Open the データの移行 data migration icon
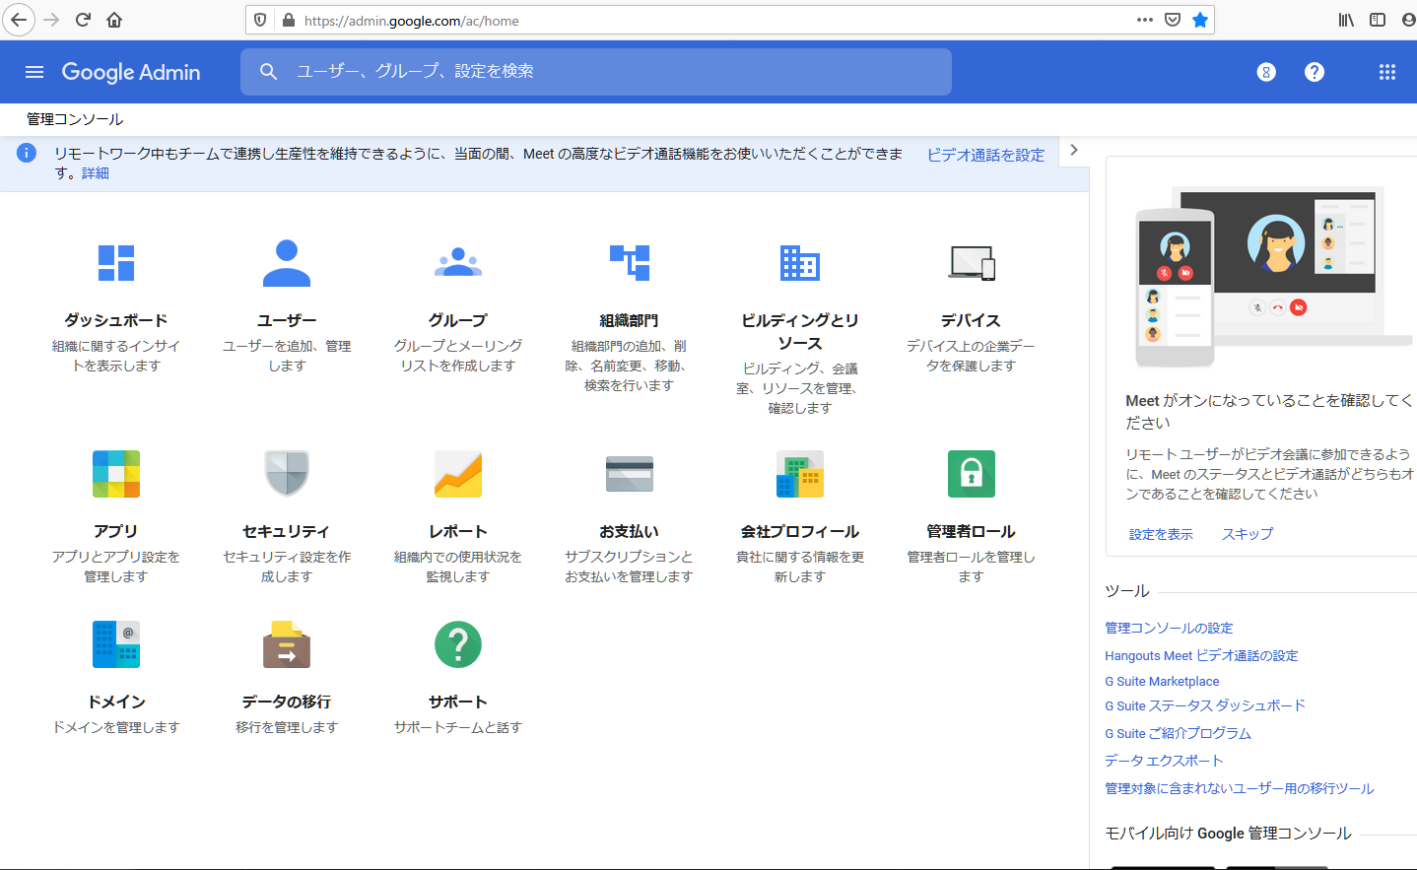Image resolution: width=1417 pixels, height=870 pixels. pyautogui.click(x=287, y=644)
